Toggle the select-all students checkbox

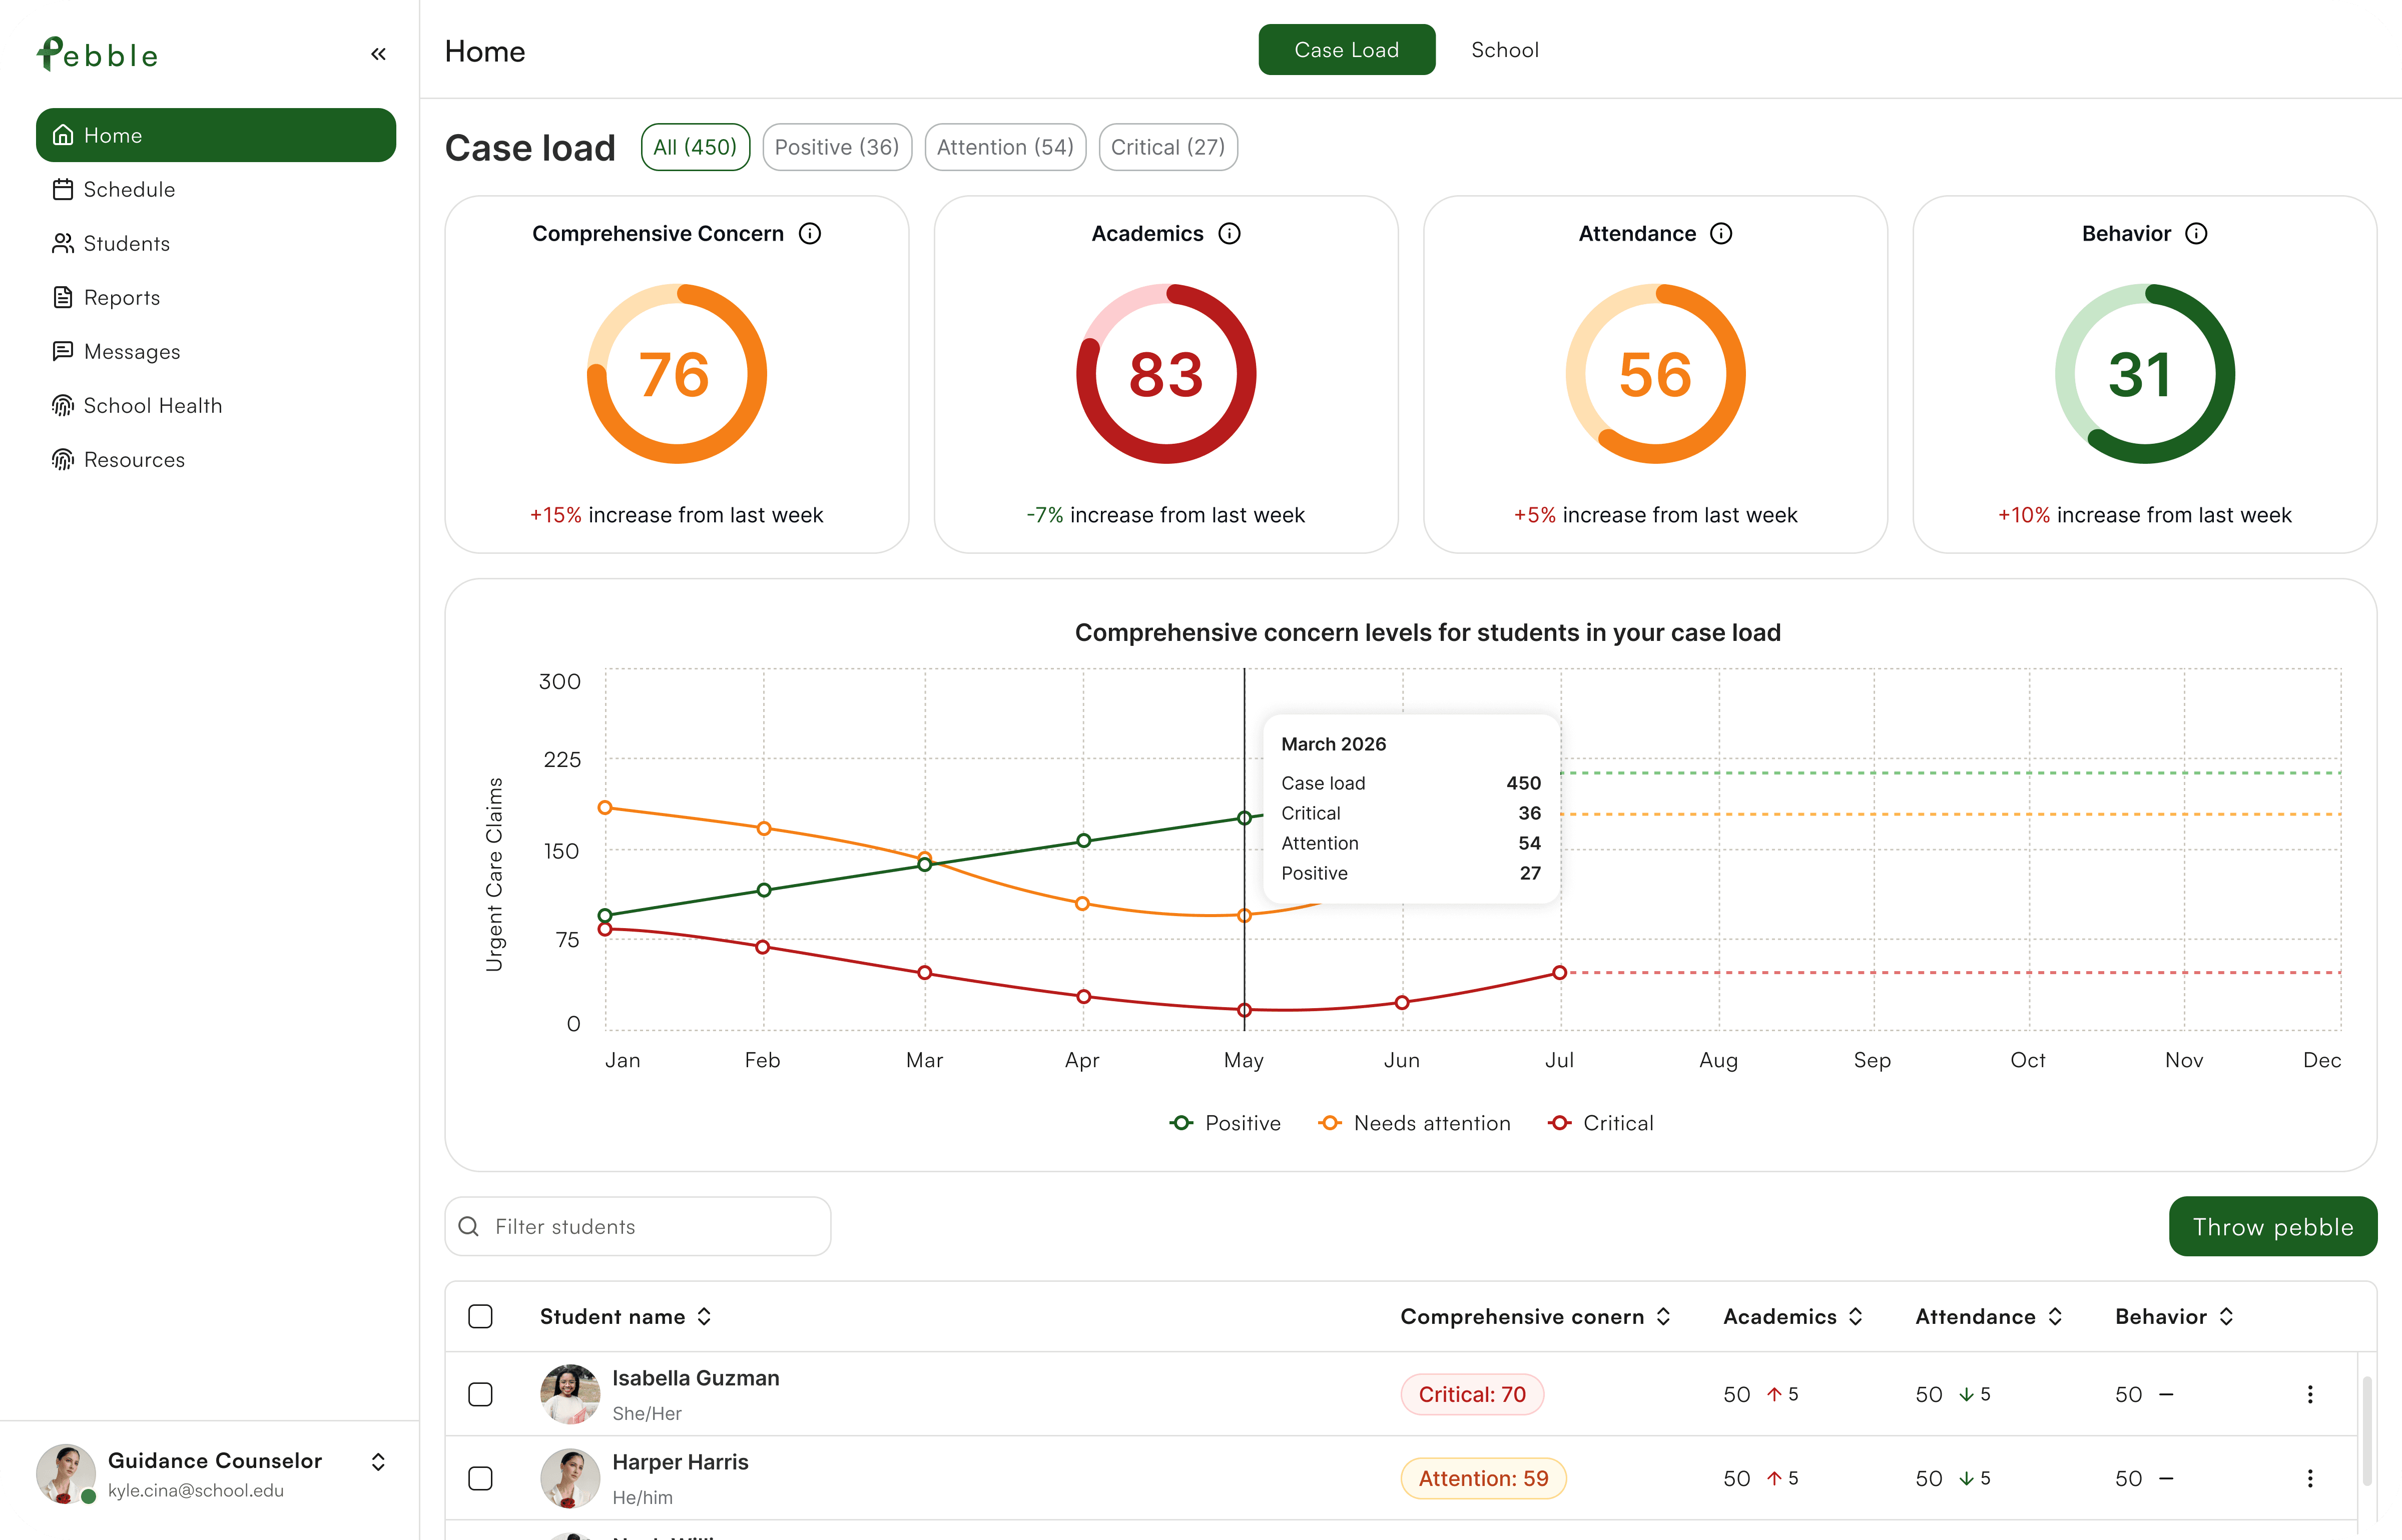(480, 1316)
